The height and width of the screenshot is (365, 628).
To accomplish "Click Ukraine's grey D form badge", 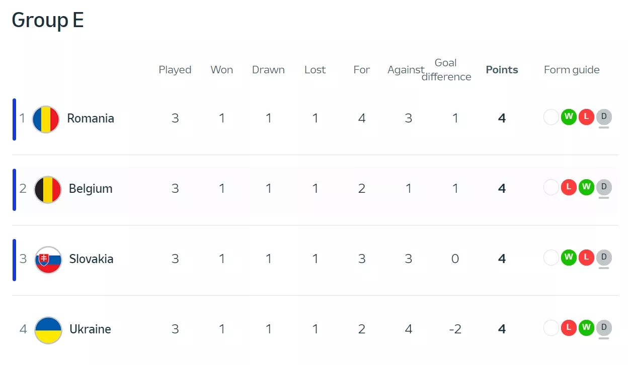I will click(604, 328).
